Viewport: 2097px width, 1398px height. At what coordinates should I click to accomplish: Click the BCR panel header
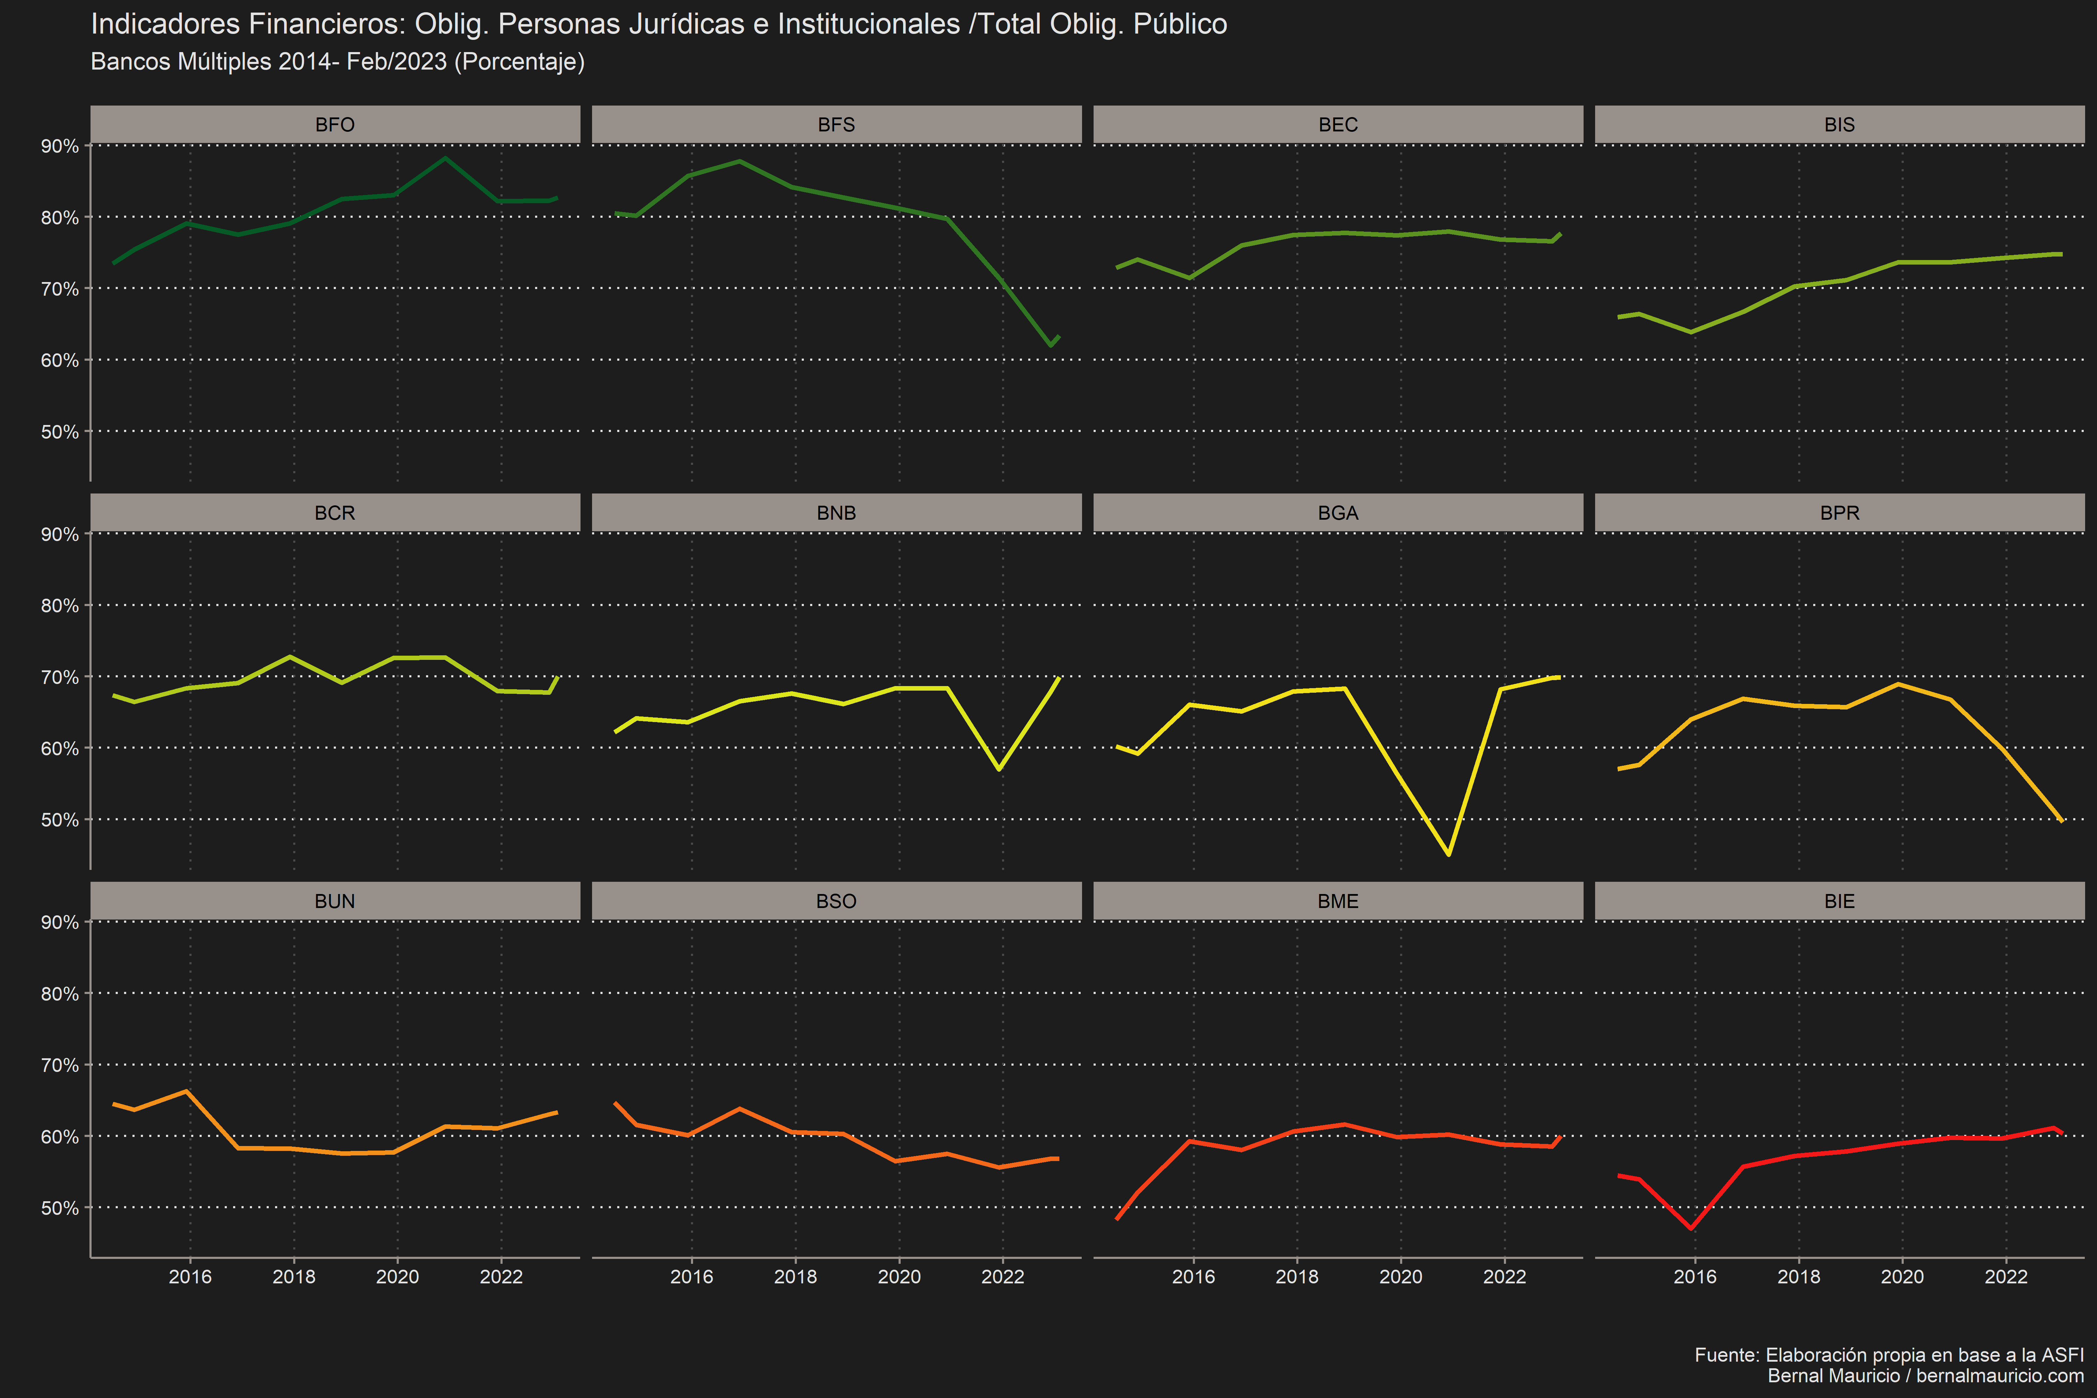(335, 513)
